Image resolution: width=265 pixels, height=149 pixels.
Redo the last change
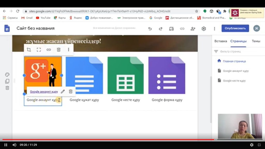coord(160,28)
